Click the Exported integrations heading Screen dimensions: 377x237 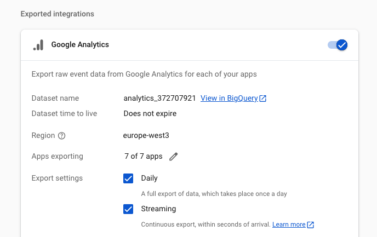point(57,14)
